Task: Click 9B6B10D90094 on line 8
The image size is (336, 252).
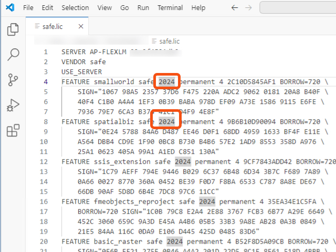Action: pos(251,122)
